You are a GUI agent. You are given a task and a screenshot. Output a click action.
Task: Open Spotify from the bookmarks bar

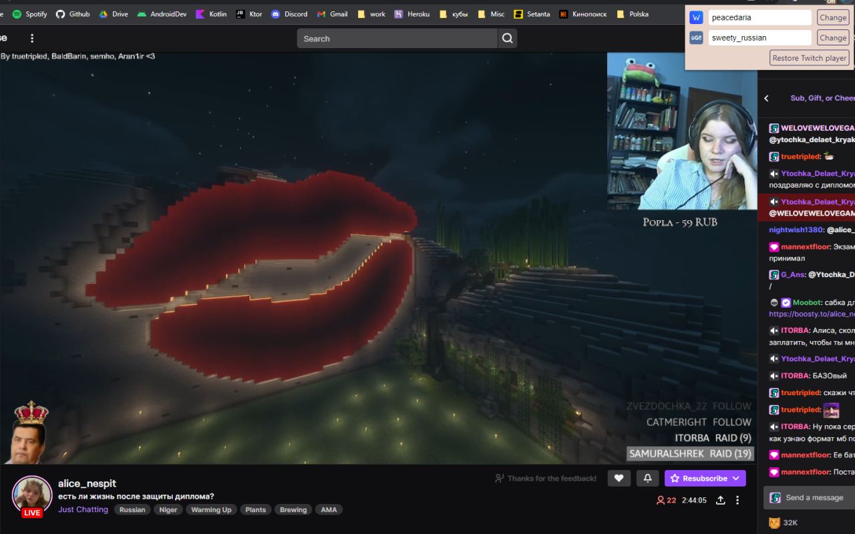[x=29, y=13]
